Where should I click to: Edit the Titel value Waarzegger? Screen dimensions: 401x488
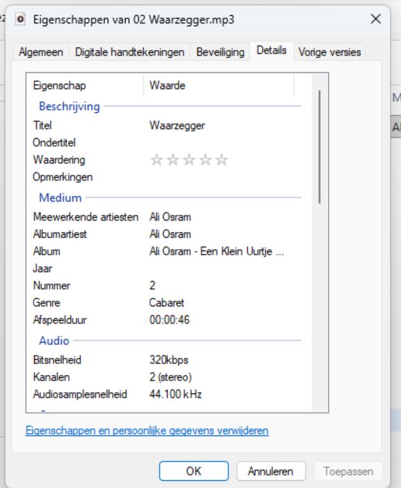point(177,126)
